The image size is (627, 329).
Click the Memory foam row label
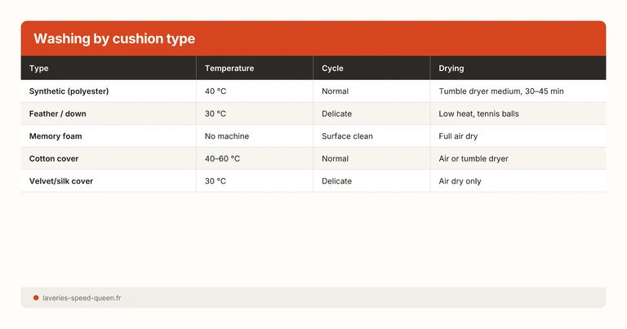tap(56, 136)
